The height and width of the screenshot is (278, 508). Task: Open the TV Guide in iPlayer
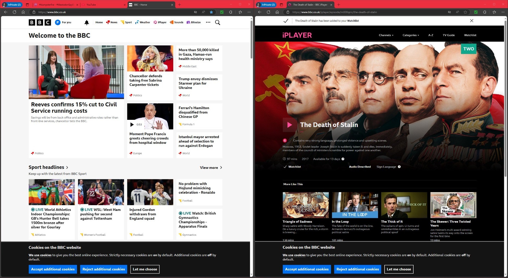(449, 35)
